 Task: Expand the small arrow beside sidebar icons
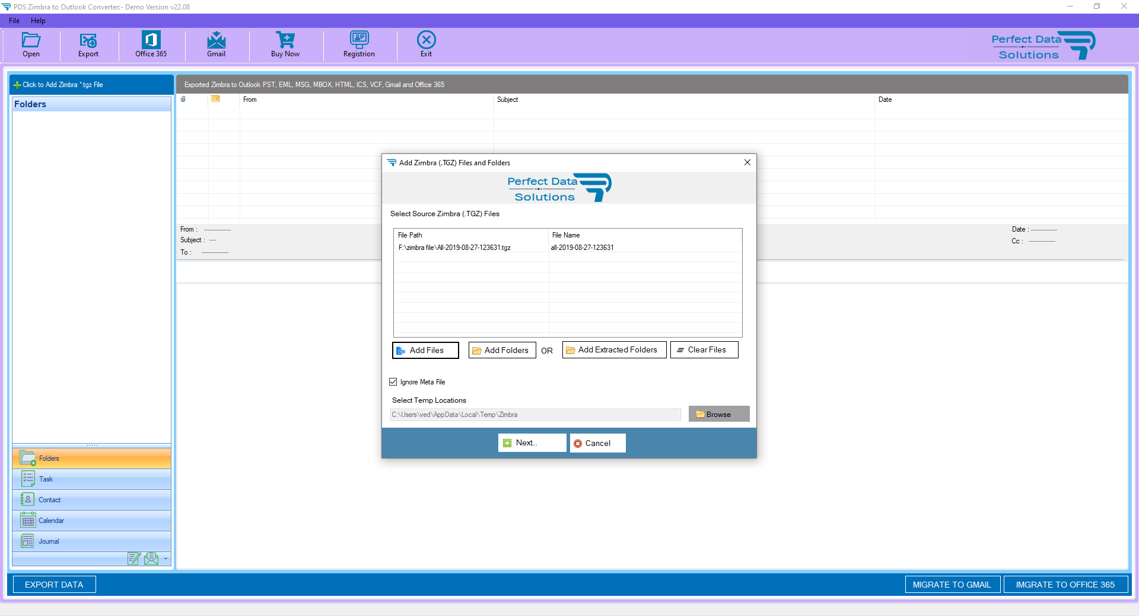(x=166, y=559)
